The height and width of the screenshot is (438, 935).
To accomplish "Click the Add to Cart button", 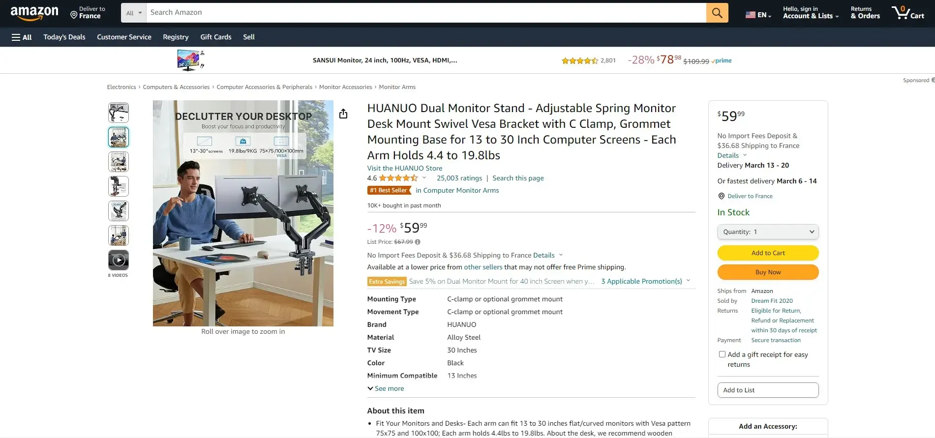I will pos(768,253).
